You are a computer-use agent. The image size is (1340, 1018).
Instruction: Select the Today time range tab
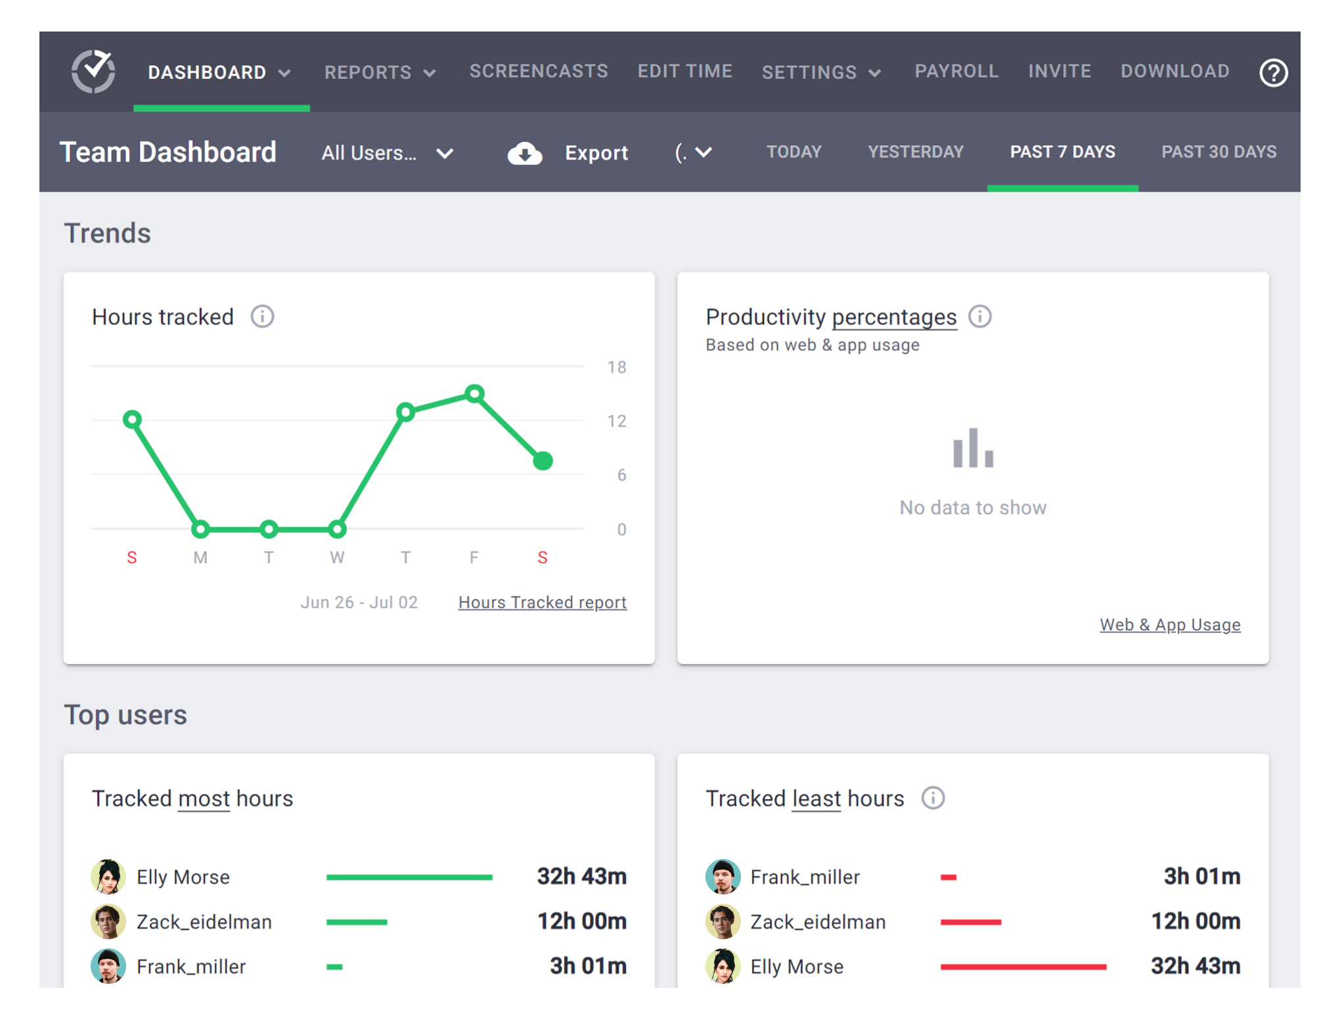click(x=793, y=152)
